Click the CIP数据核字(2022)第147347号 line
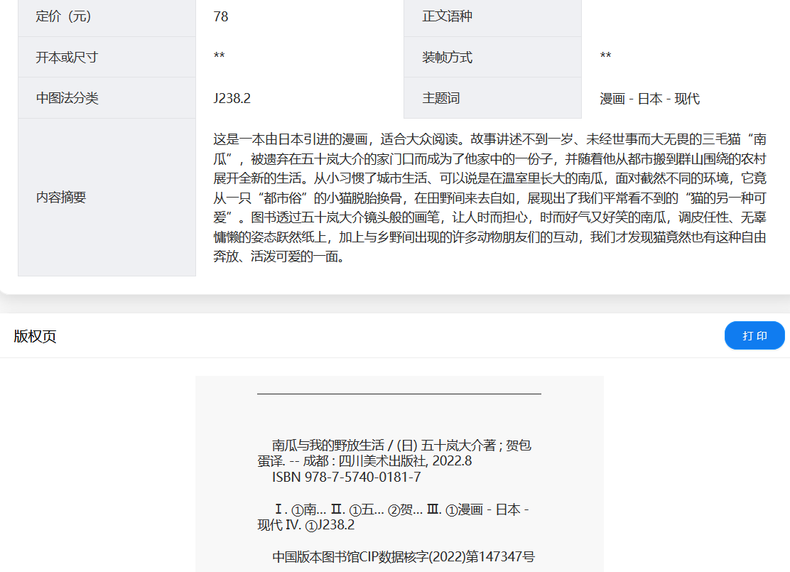Screen dimensions: 790x572 point(403,556)
